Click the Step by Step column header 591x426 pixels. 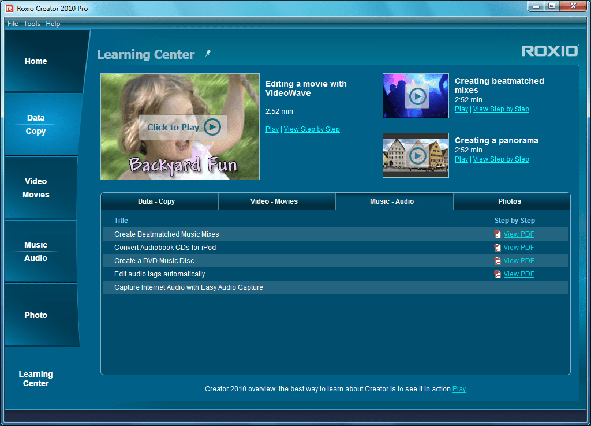pos(514,220)
